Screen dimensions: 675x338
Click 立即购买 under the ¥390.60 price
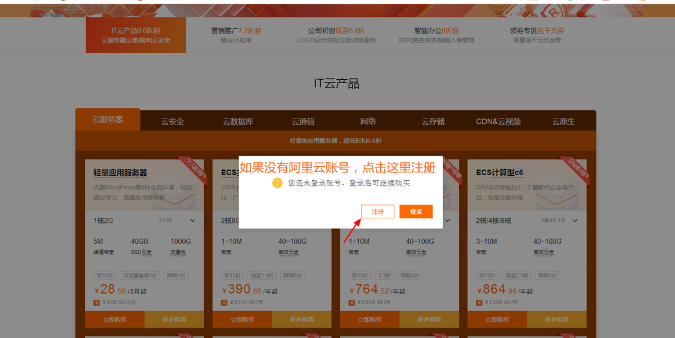click(x=242, y=319)
